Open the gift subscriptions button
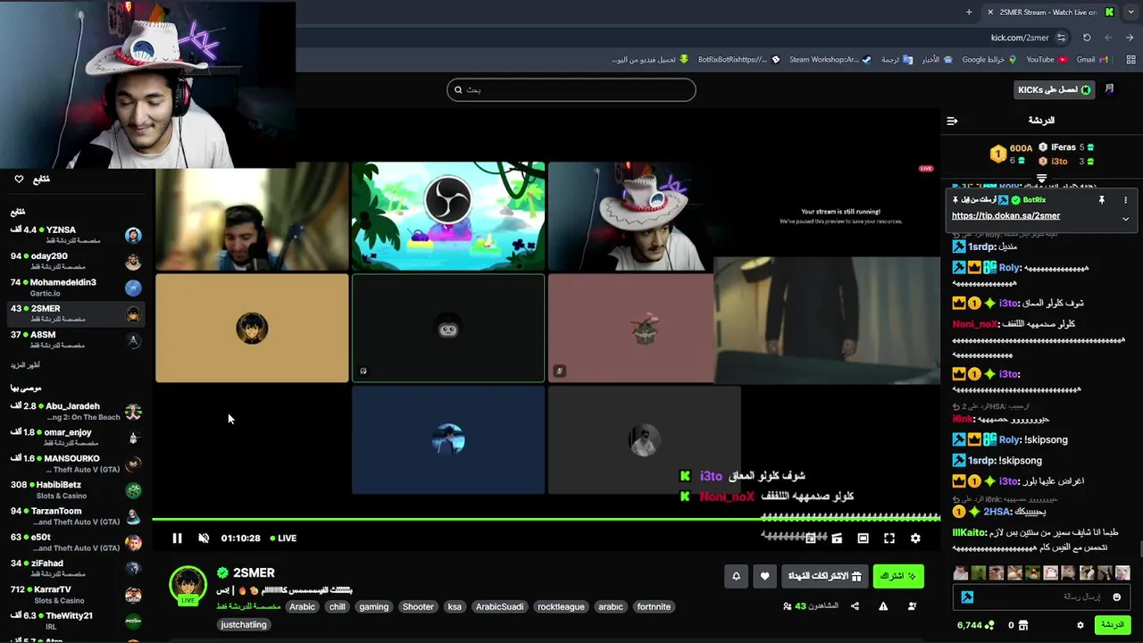This screenshot has height=643, width=1143. coord(825,577)
